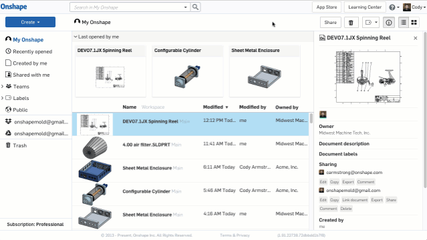This screenshot has width=427, height=240.
Task: Click the trash can delete icon in toolbar
Action: point(351,23)
